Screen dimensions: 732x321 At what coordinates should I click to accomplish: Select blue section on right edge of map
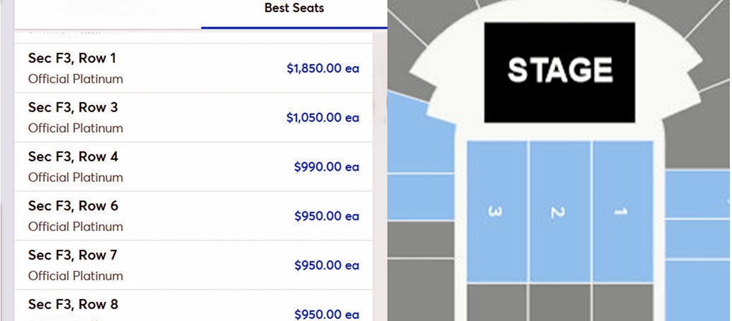click(x=698, y=194)
